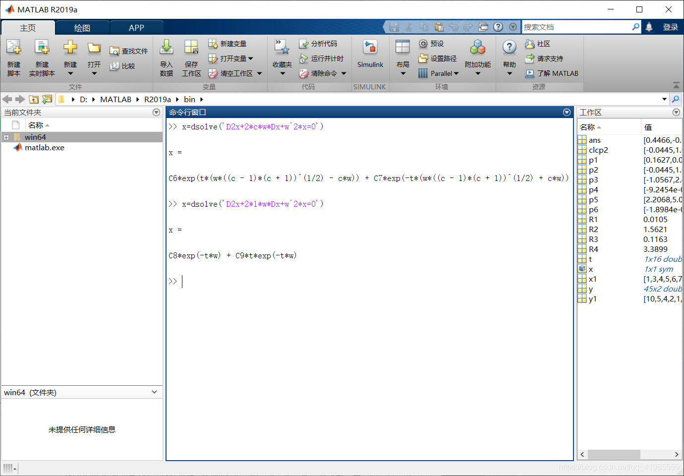The image size is (684, 476).
Task: Click the quick-access save disk icon
Action: (394, 27)
